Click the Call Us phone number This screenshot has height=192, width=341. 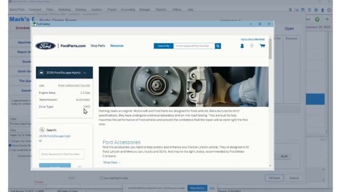pos(253,39)
